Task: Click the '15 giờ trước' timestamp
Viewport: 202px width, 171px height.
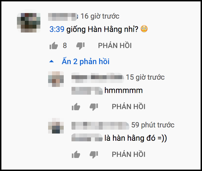Action: pos(145,77)
